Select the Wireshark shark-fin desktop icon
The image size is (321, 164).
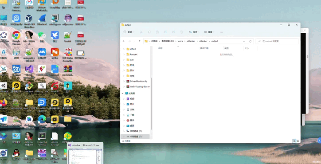pos(42,20)
